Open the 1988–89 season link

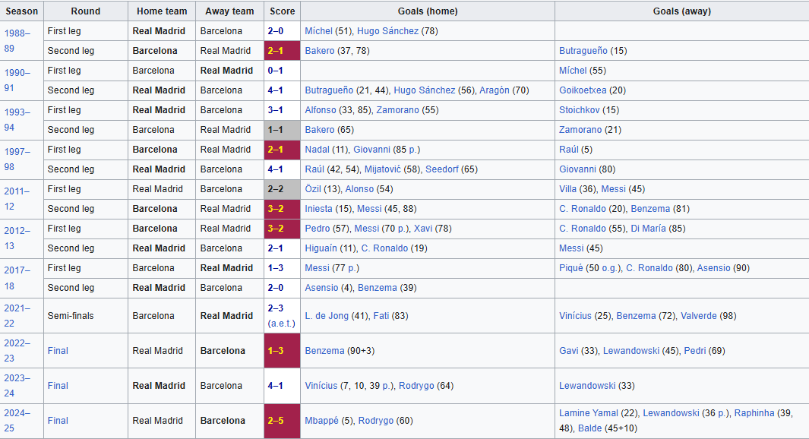17,41
